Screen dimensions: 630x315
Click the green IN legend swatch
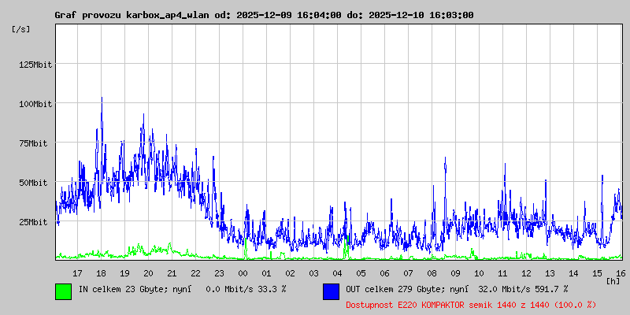point(63,291)
